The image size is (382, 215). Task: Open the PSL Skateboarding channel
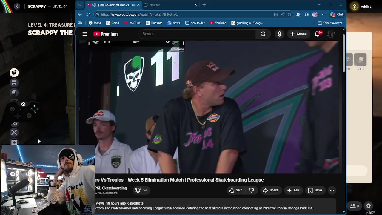pos(110,188)
